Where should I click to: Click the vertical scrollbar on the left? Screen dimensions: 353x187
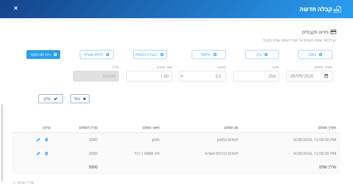pyautogui.click(x=2, y=143)
